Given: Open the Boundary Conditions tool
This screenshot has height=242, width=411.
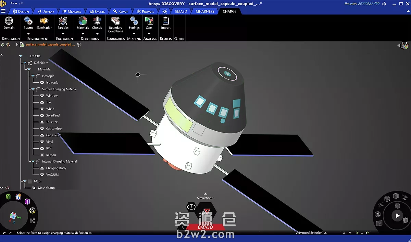Looking at the screenshot, I should pyautogui.click(x=115, y=24).
